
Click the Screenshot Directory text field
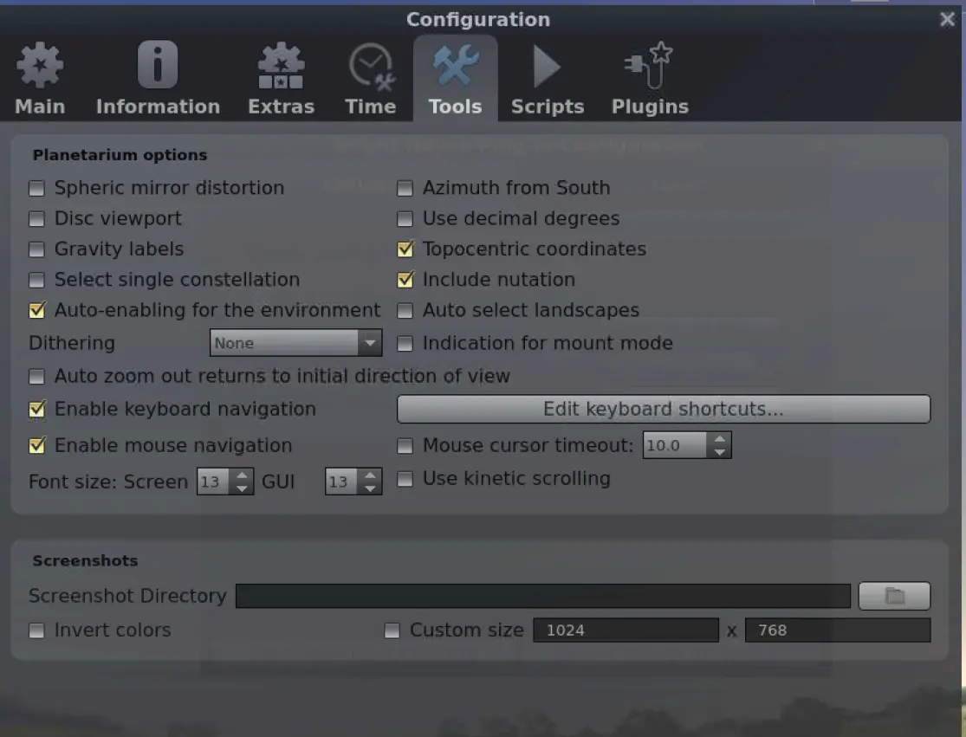tap(542, 596)
